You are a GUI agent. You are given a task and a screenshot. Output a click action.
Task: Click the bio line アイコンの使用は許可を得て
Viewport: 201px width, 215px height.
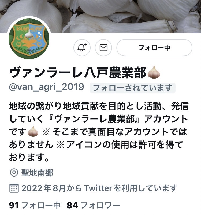[x=124, y=145]
